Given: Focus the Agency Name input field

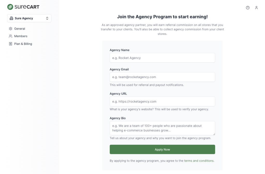Looking at the screenshot, I should click(162, 58).
